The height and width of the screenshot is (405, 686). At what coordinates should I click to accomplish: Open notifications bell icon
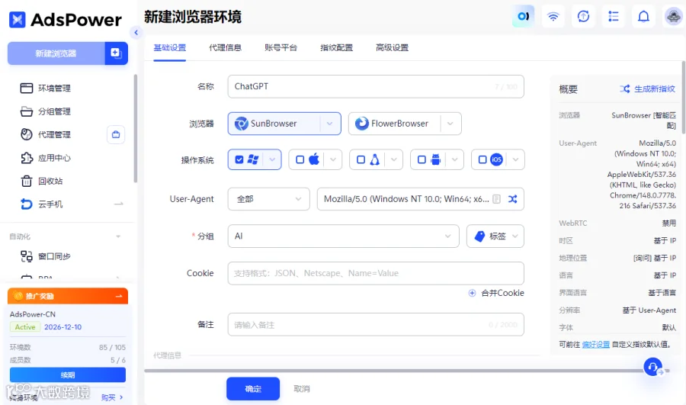pyautogui.click(x=643, y=17)
